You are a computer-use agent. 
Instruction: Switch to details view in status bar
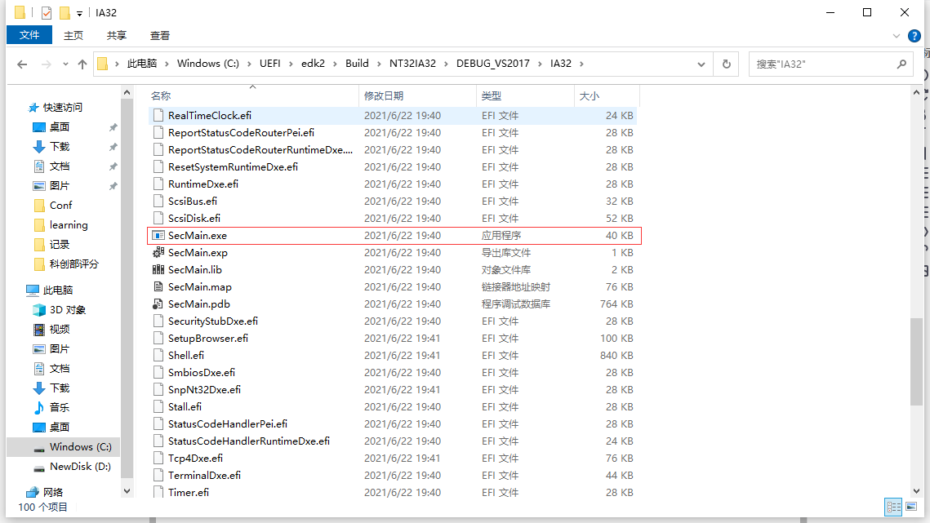point(894,507)
